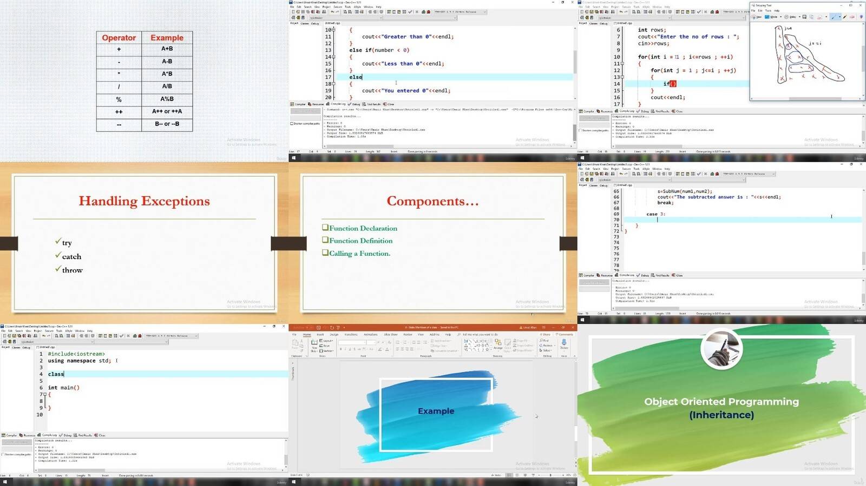Click the syntax check mark icon above if-else code

pyautogui.click(x=410, y=12)
